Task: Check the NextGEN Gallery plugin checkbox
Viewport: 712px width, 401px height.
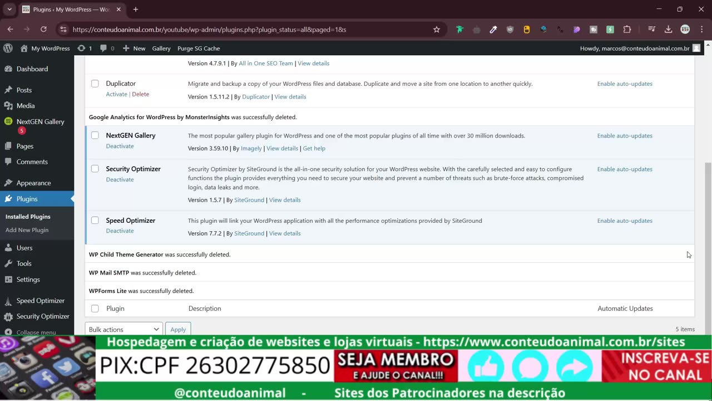Action: (95, 135)
